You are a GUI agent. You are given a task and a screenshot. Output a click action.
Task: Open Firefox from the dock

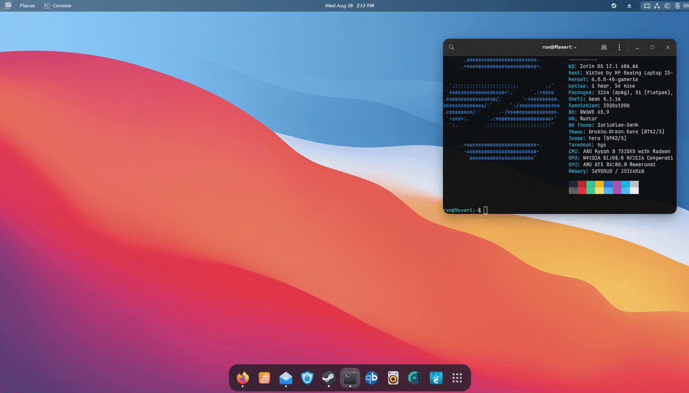[242, 378]
